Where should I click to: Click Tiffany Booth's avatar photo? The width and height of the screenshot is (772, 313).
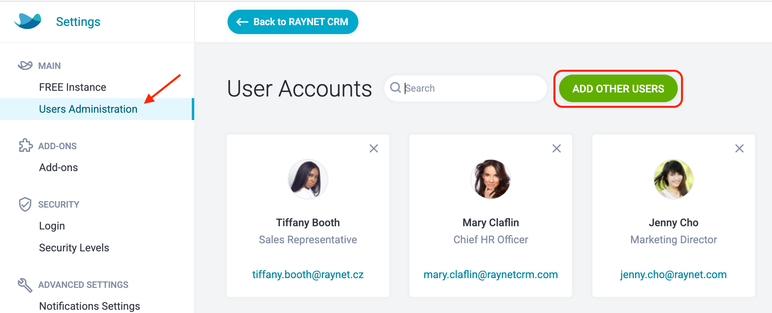click(x=308, y=179)
